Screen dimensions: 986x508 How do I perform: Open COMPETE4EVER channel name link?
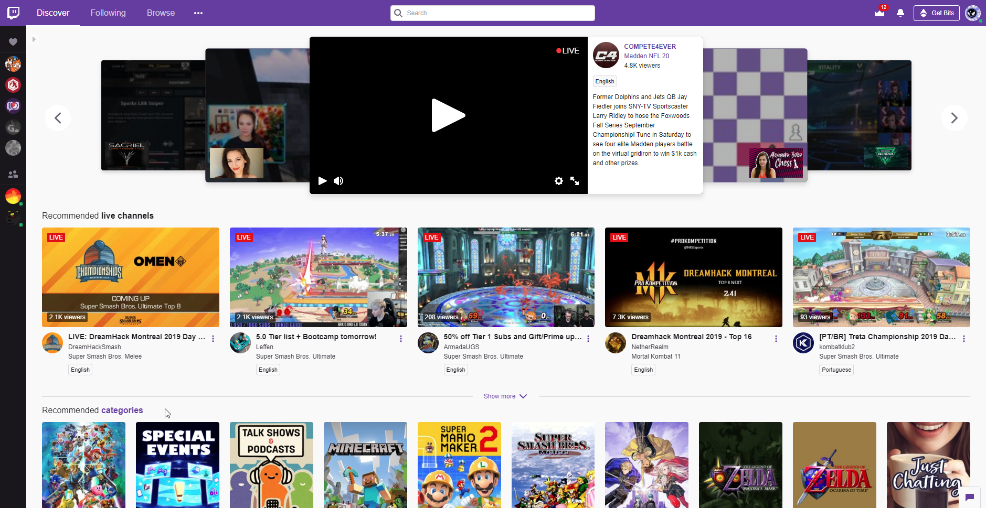[x=650, y=47]
